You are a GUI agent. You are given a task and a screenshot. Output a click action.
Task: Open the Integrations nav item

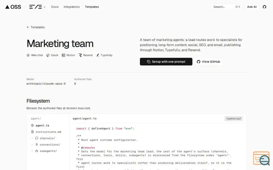(72, 7)
